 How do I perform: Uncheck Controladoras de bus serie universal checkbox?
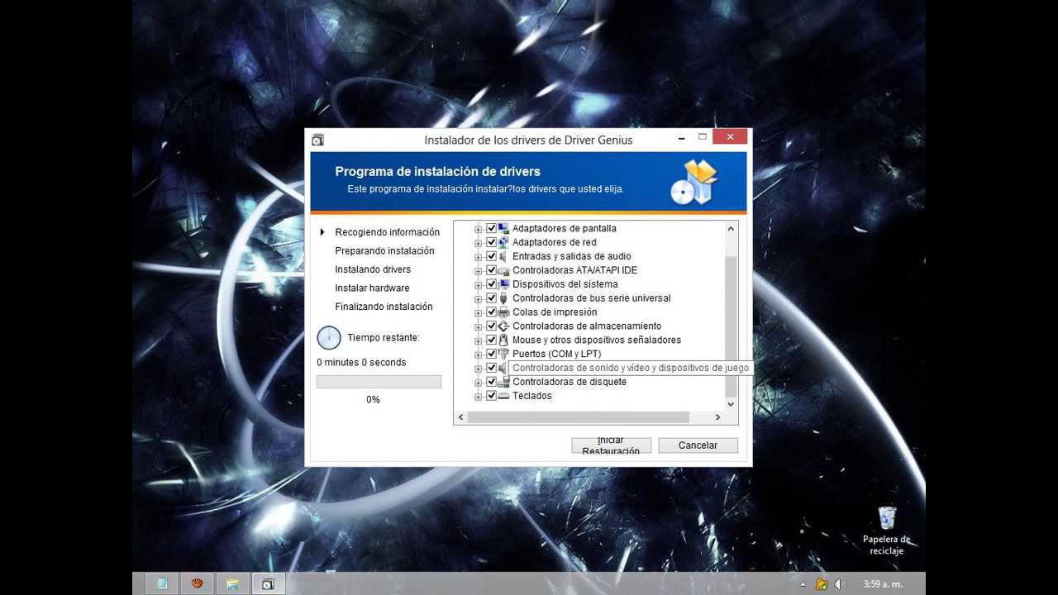coord(491,298)
